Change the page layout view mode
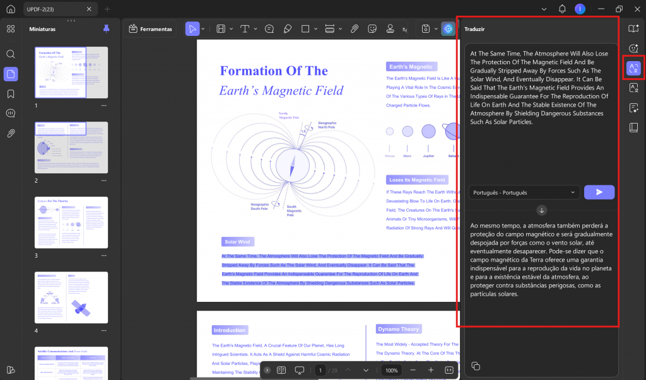The width and height of the screenshot is (646, 380). pyautogui.click(x=281, y=370)
